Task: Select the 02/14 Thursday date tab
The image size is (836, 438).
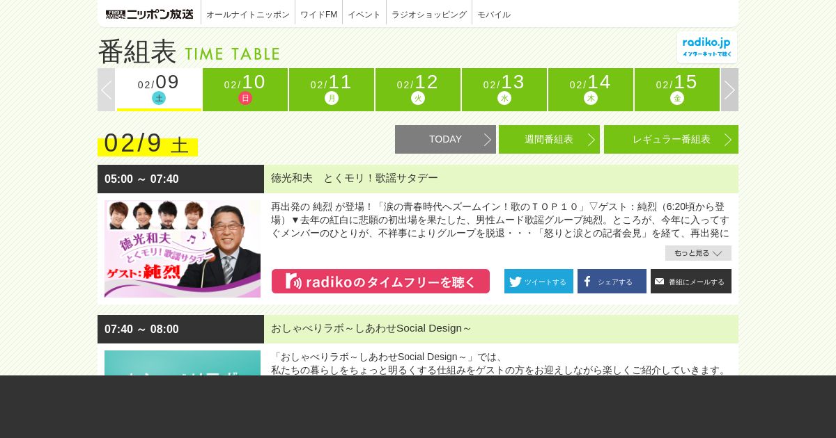Action: click(591, 90)
